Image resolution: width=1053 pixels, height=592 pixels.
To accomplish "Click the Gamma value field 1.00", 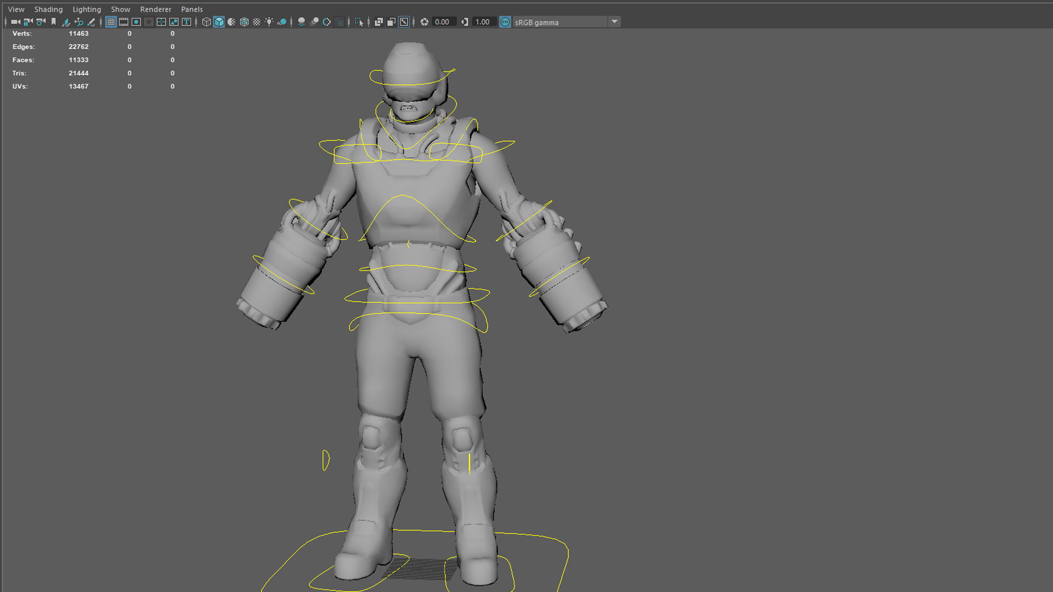I will click(484, 22).
